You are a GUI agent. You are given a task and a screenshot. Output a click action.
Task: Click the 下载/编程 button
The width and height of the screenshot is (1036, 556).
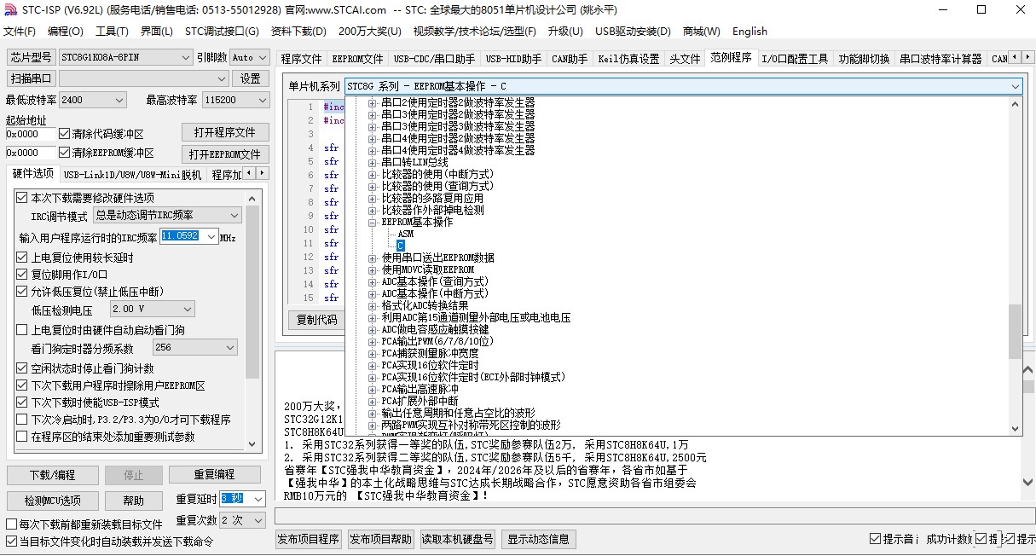pos(52,474)
